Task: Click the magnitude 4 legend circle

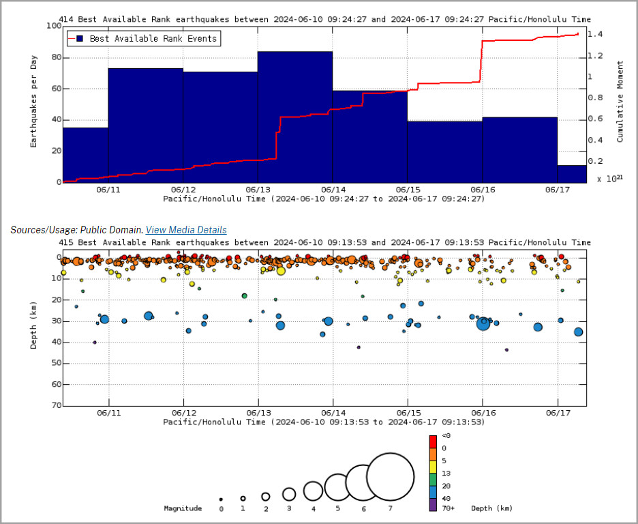Action: (313, 491)
